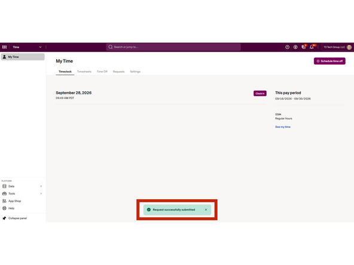Dismiss the Request successfully submitted toast
Screen dimensions: 354x265
(x=206, y=210)
